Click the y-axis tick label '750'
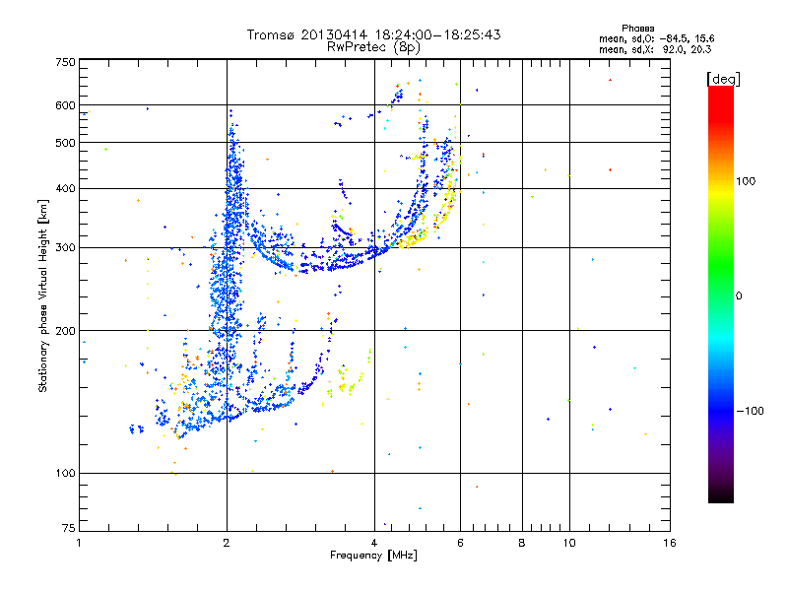 [x=65, y=62]
